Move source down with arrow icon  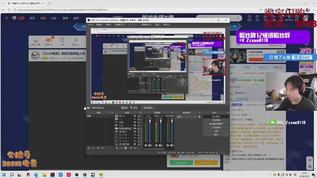point(135,148)
